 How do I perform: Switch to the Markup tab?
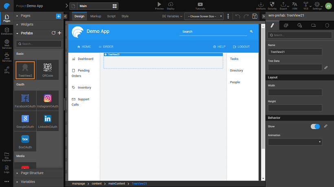tap(96, 16)
